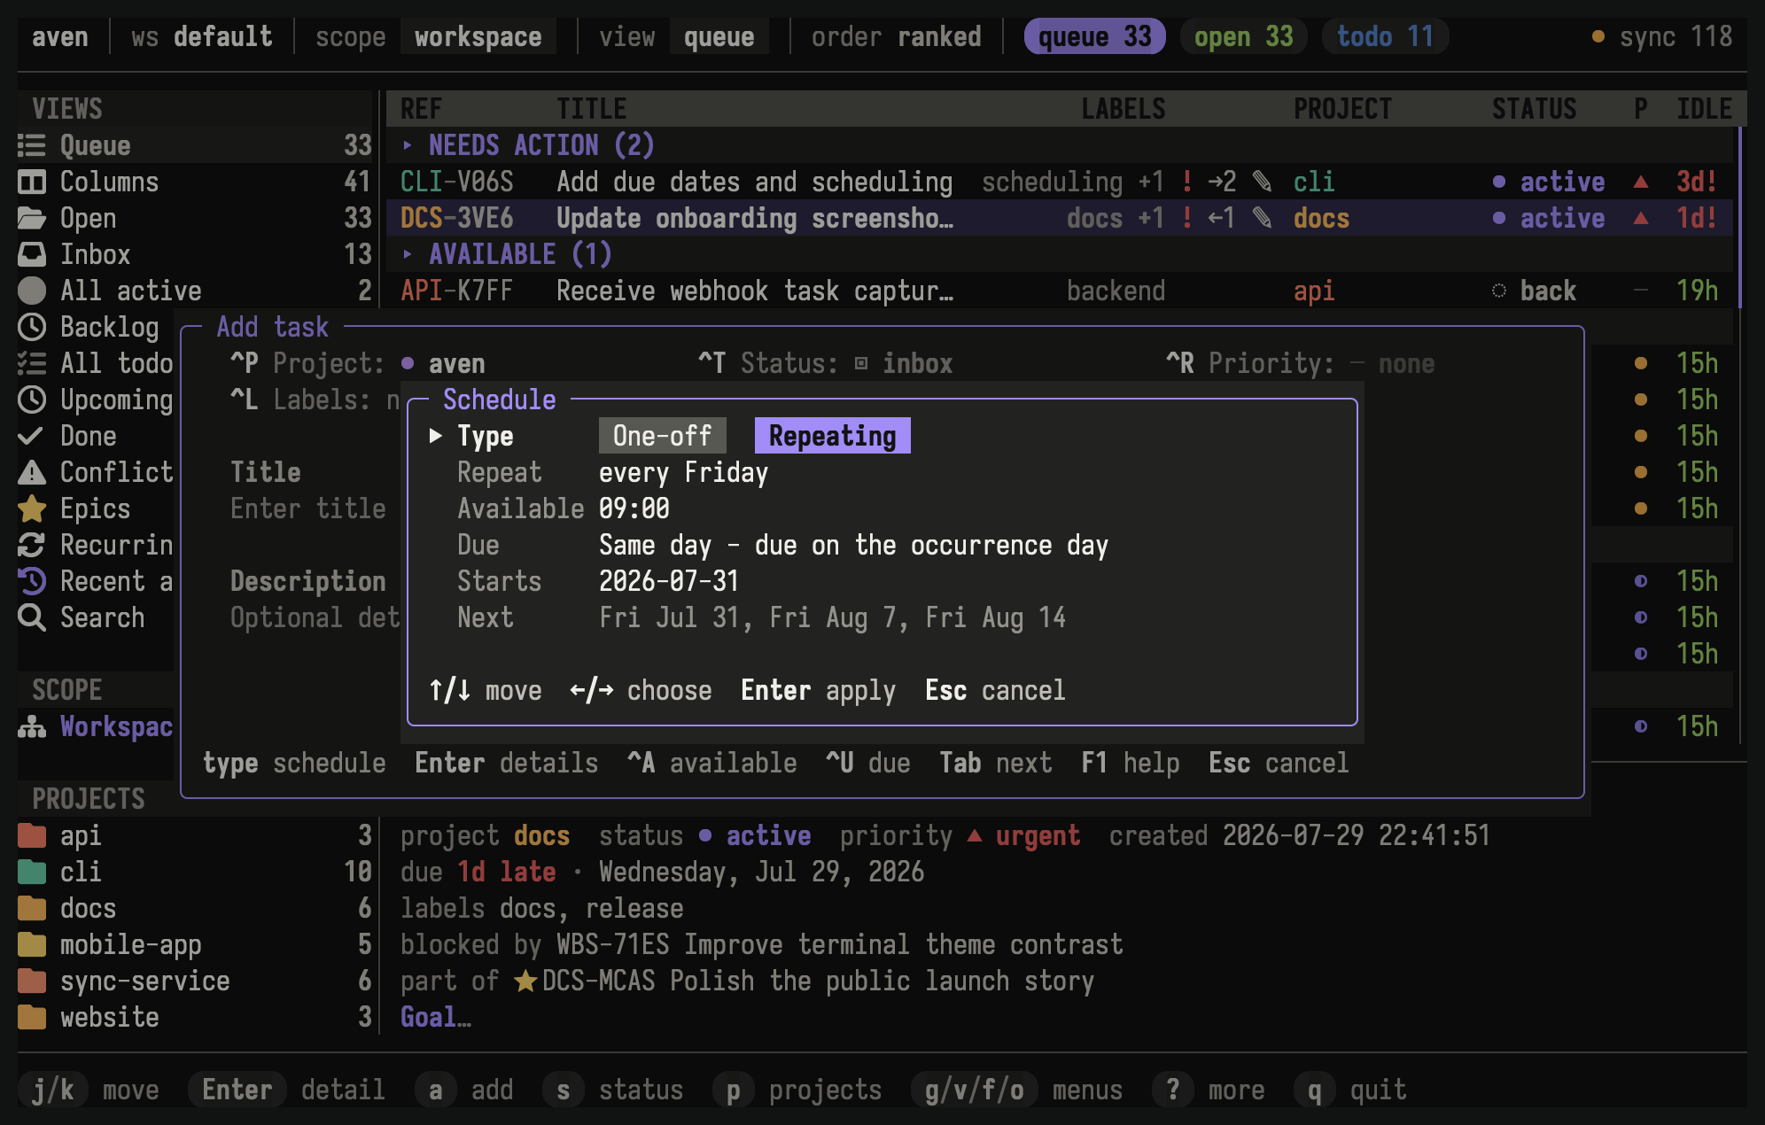Click the Columns board icon

click(x=32, y=182)
